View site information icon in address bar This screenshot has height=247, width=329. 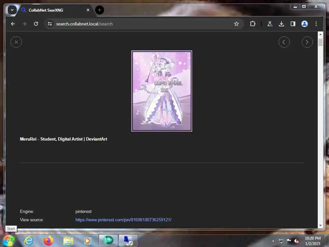[50, 24]
